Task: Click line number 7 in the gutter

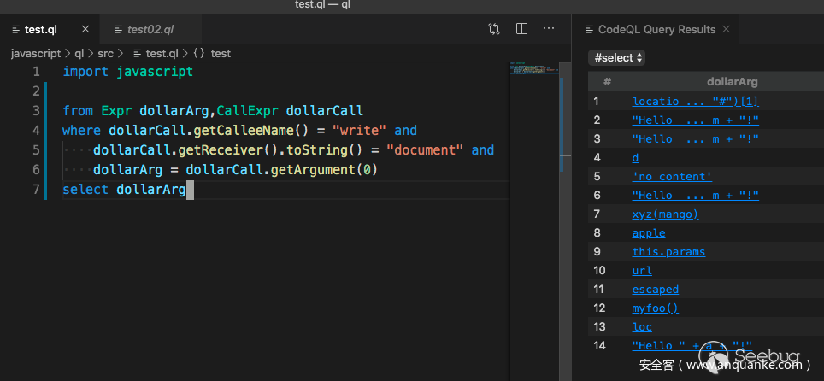Action: tap(36, 189)
